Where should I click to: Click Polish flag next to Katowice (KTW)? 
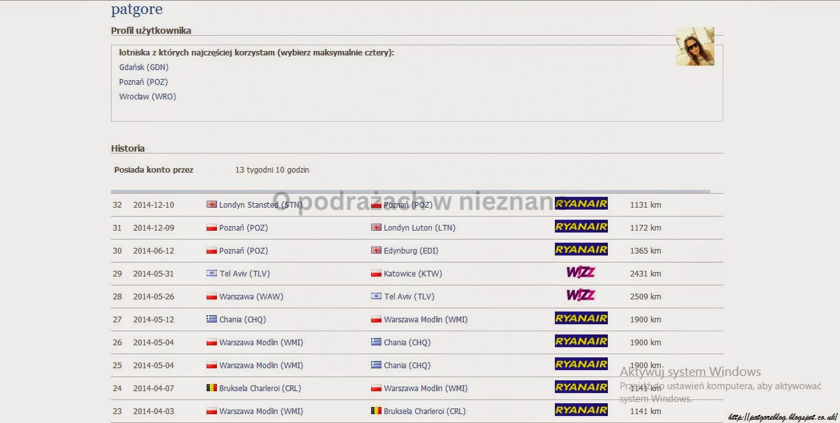(376, 274)
